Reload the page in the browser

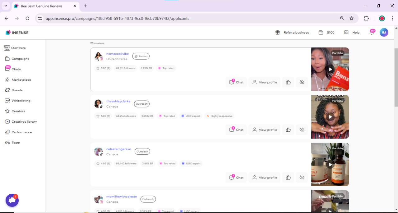click(x=27, y=18)
